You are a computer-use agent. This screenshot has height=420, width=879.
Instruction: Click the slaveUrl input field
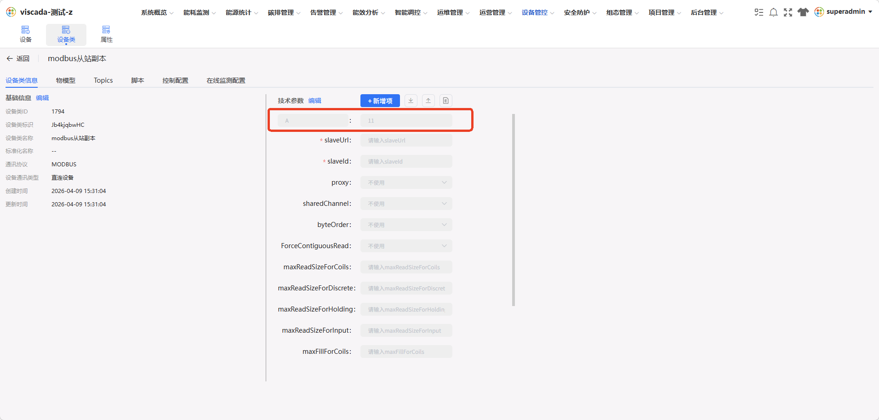point(406,140)
